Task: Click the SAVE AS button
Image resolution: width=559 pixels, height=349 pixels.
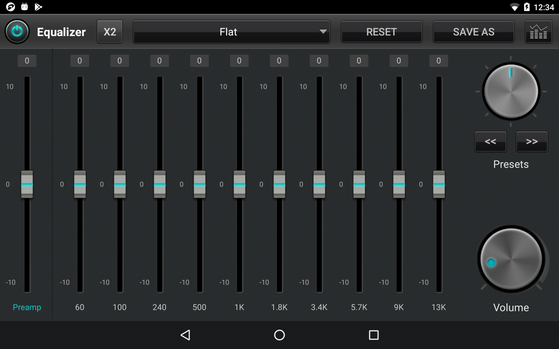Action: point(473,32)
